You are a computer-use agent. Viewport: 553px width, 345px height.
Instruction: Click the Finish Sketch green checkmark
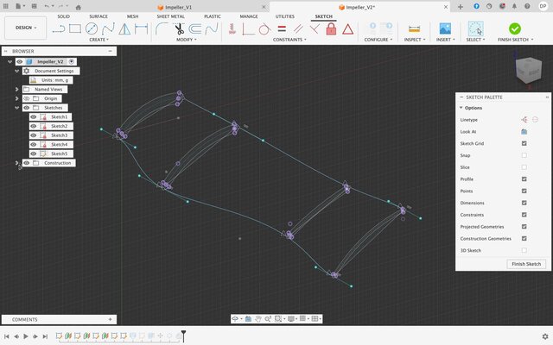(515, 28)
